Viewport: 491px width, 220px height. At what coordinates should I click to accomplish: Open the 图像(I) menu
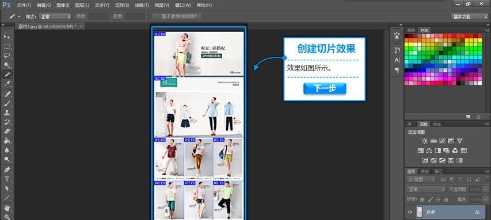63,5
